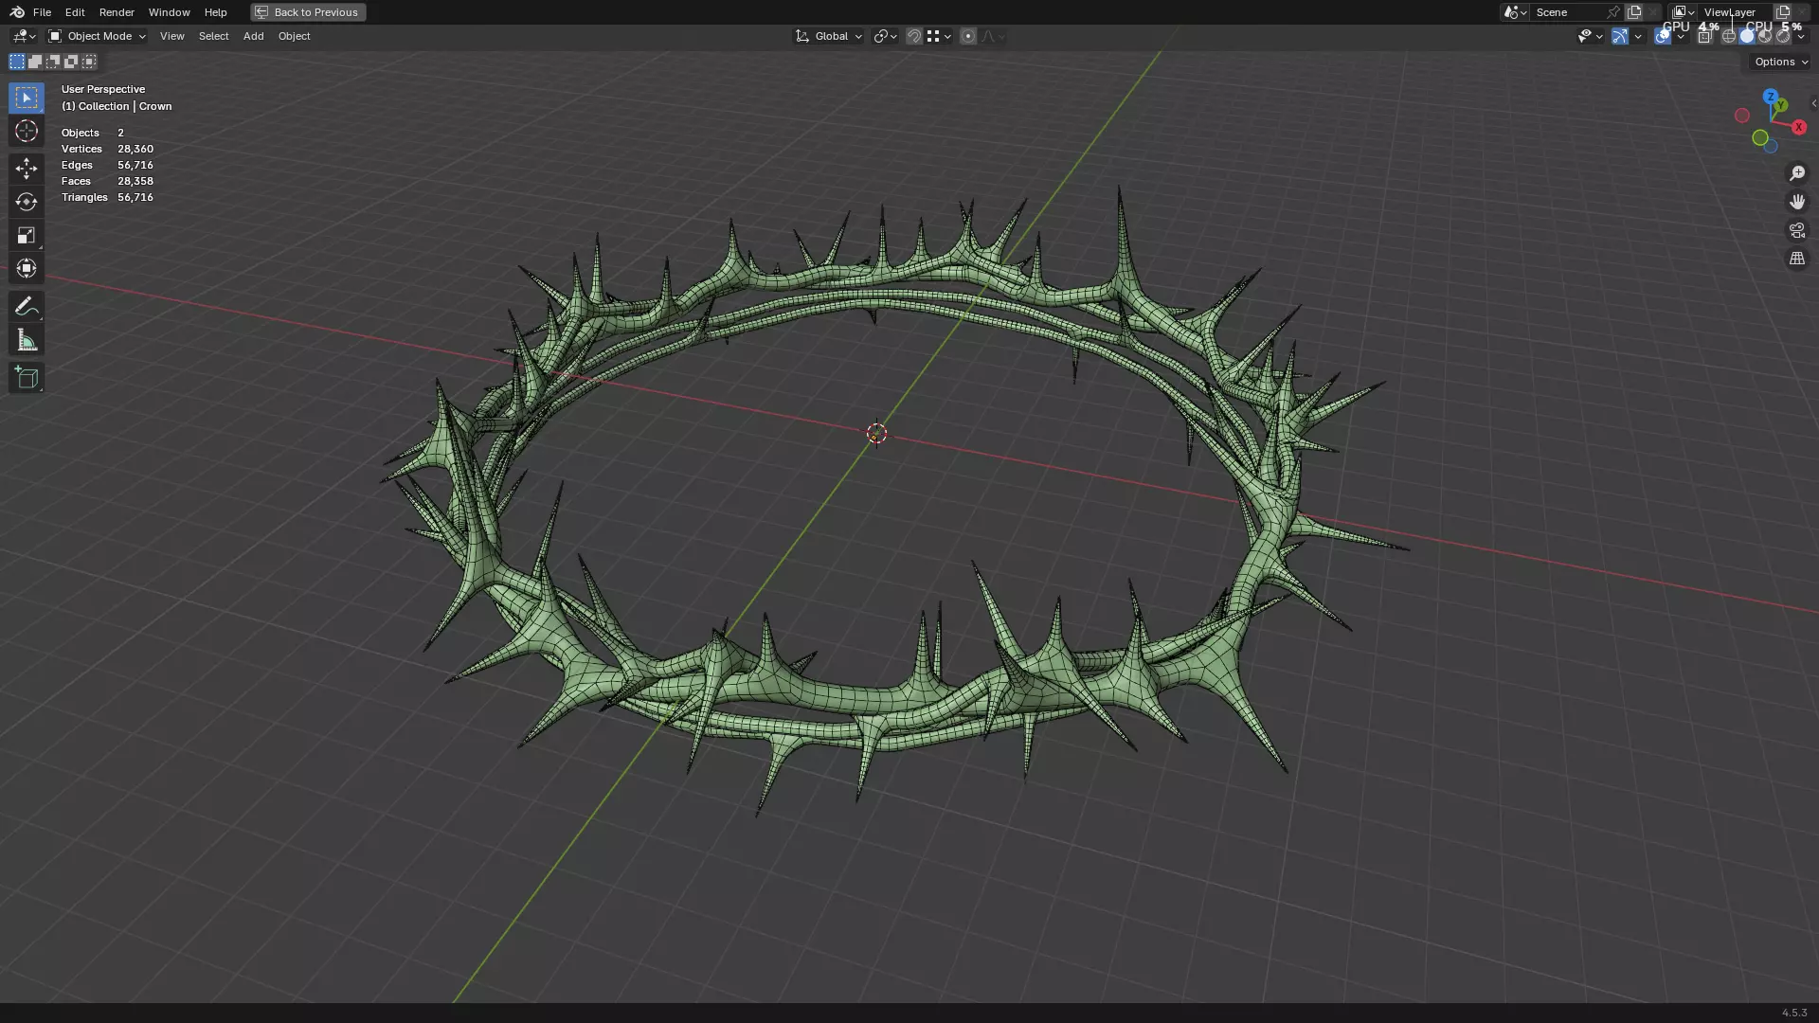Choose the Move tool
Viewport: 1819px width, 1023px height.
point(27,169)
